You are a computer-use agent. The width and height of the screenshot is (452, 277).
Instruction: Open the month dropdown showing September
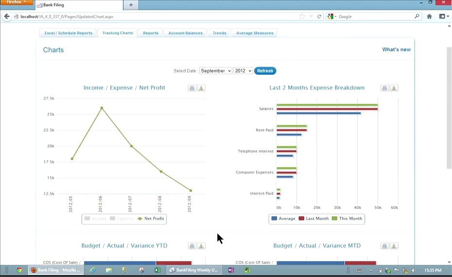click(x=216, y=71)
